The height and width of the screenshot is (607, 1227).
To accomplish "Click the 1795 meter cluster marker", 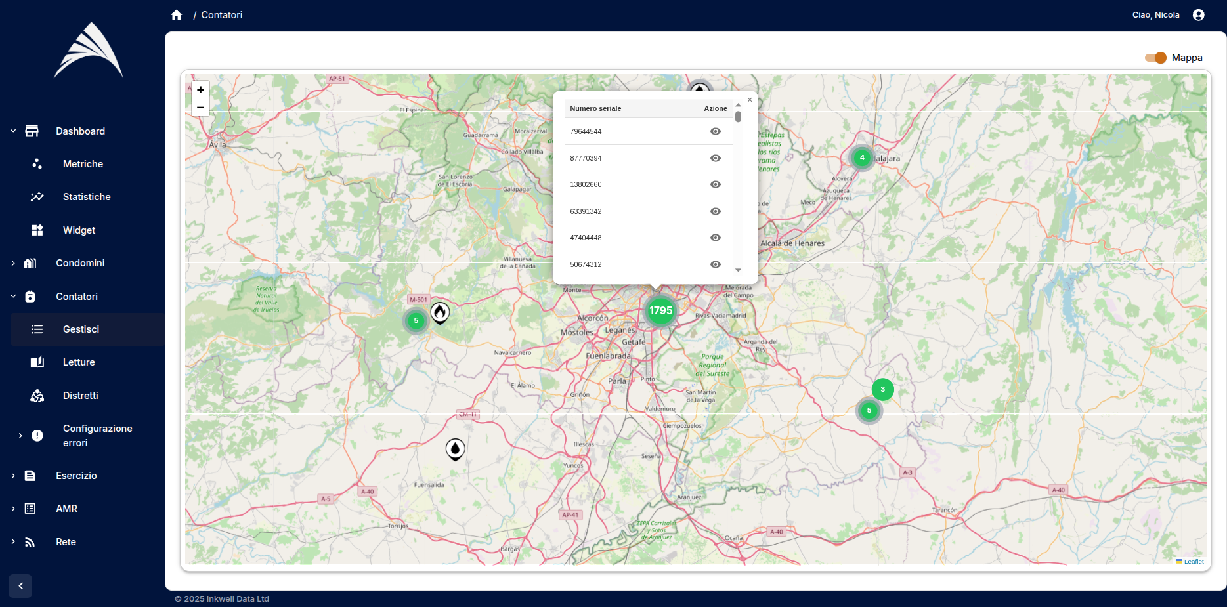I will pyautogui.click(x=660, y=312).
